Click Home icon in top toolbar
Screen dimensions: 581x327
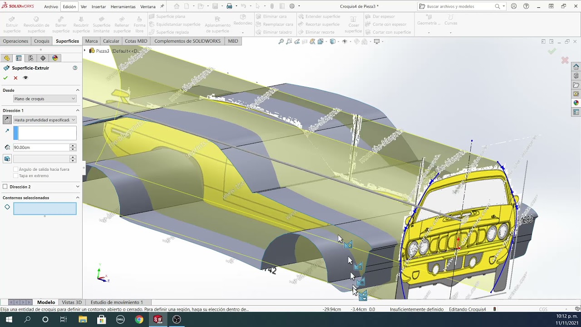pos(177,6)
